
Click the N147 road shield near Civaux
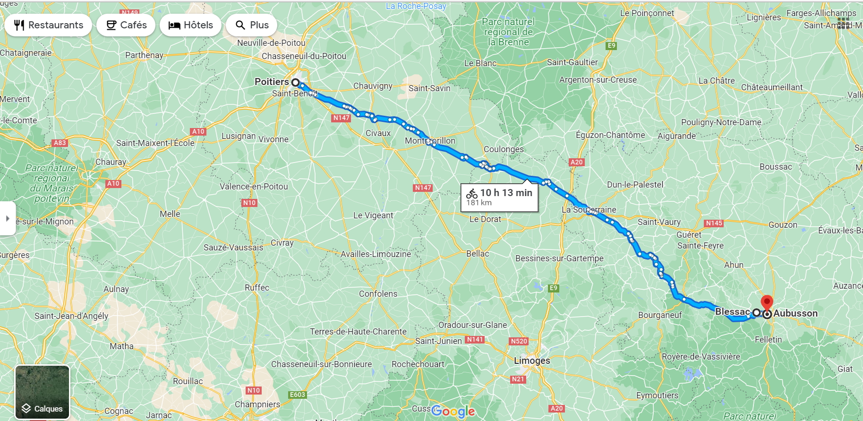click(x=342, y=118)
